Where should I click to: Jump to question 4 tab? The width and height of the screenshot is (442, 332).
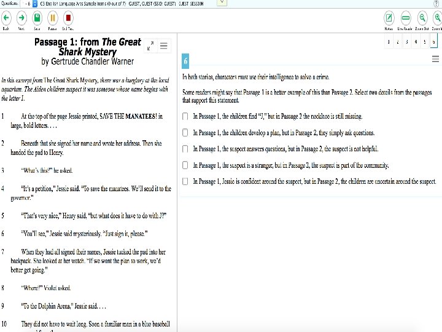click(x=416, y=42)
